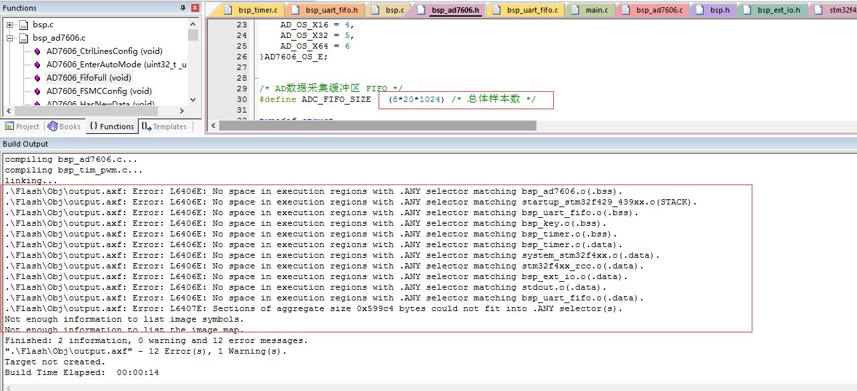This screenshot has width=857, height=391.
Task: Click left arrow of editor horizontal scrollbar
Action: (212, 125)
